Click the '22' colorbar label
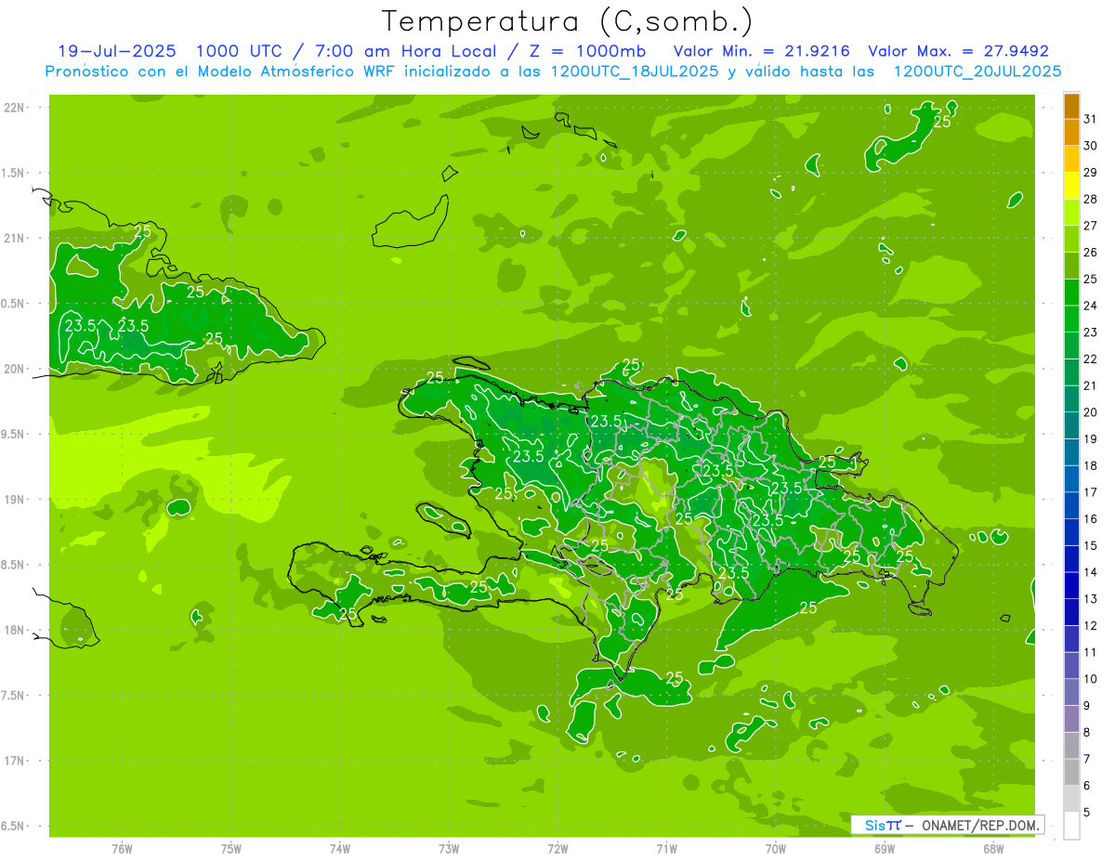Image resolution: width=1115 pixels, height=861 pixels. 1091,359
